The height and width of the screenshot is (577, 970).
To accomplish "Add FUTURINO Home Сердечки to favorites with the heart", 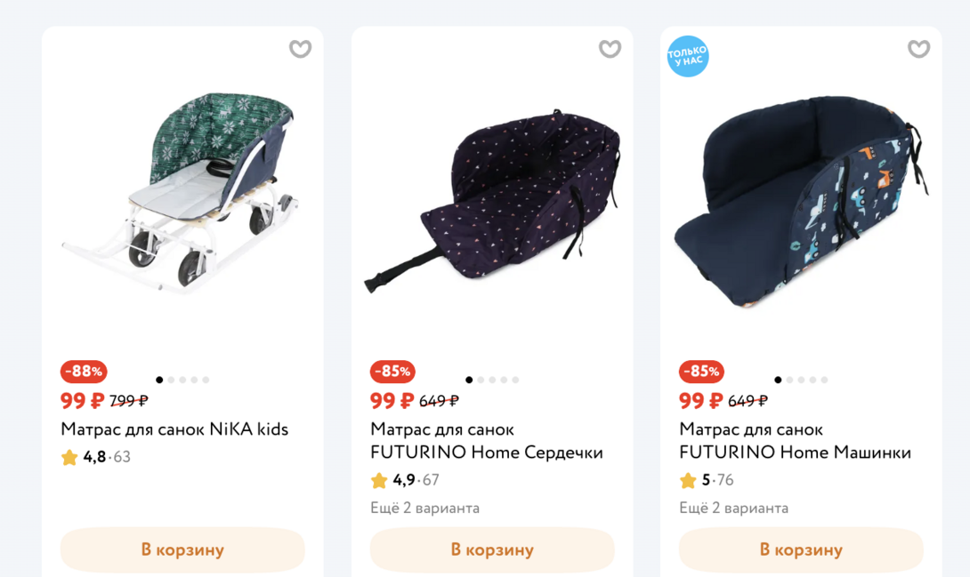I will [x=610, y=49].
